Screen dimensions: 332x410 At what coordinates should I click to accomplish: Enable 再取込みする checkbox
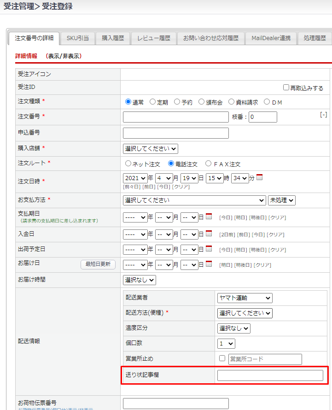point(286,88)
